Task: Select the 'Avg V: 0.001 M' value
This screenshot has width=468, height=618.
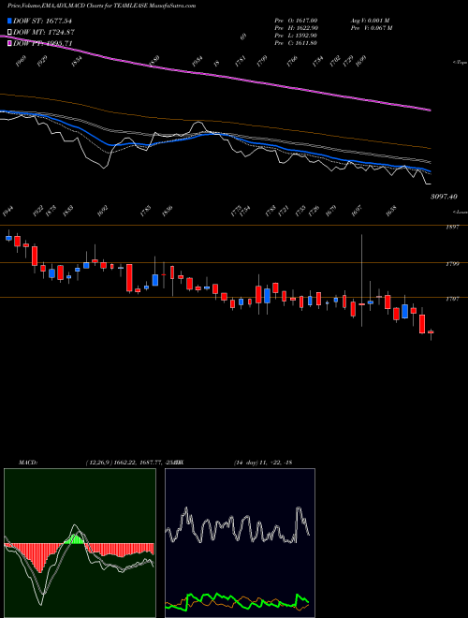Action: click(x=371, y=21)
